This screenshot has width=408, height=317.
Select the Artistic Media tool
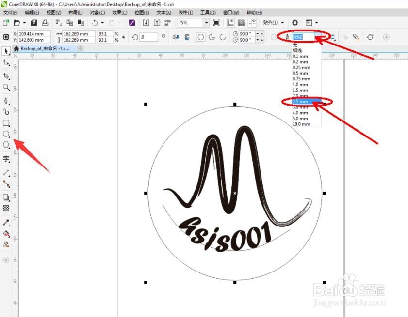coord(6,112)
